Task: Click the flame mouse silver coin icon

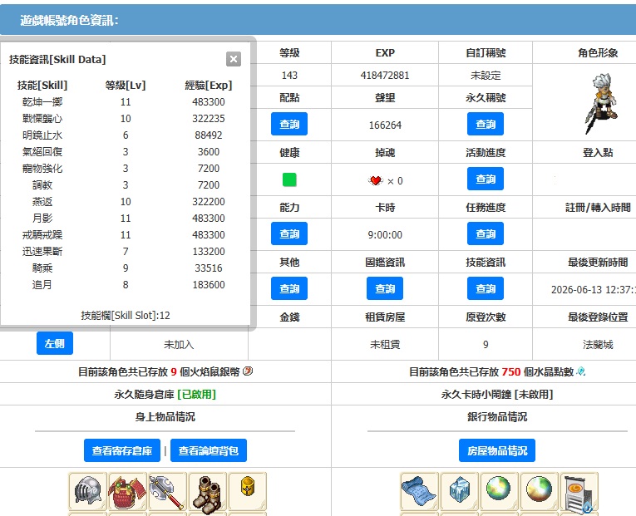Action: [248, 371]
